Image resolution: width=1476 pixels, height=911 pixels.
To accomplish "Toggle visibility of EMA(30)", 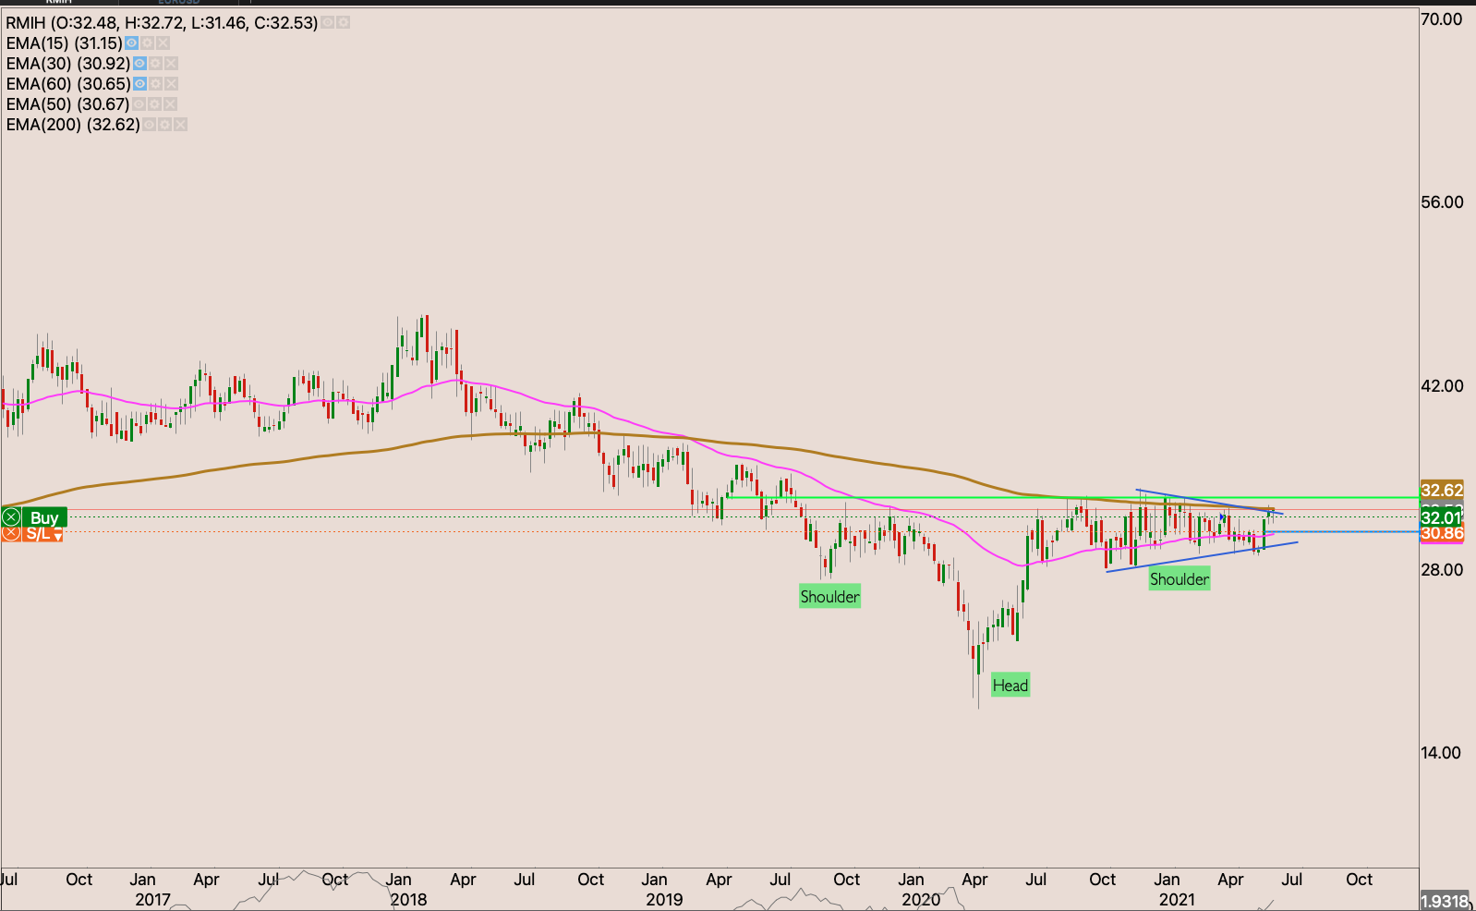I will (139, 64).
